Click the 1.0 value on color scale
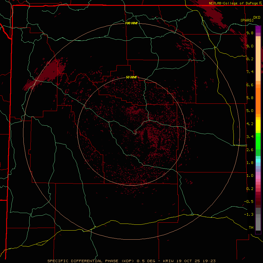 [x=250, y=176]
